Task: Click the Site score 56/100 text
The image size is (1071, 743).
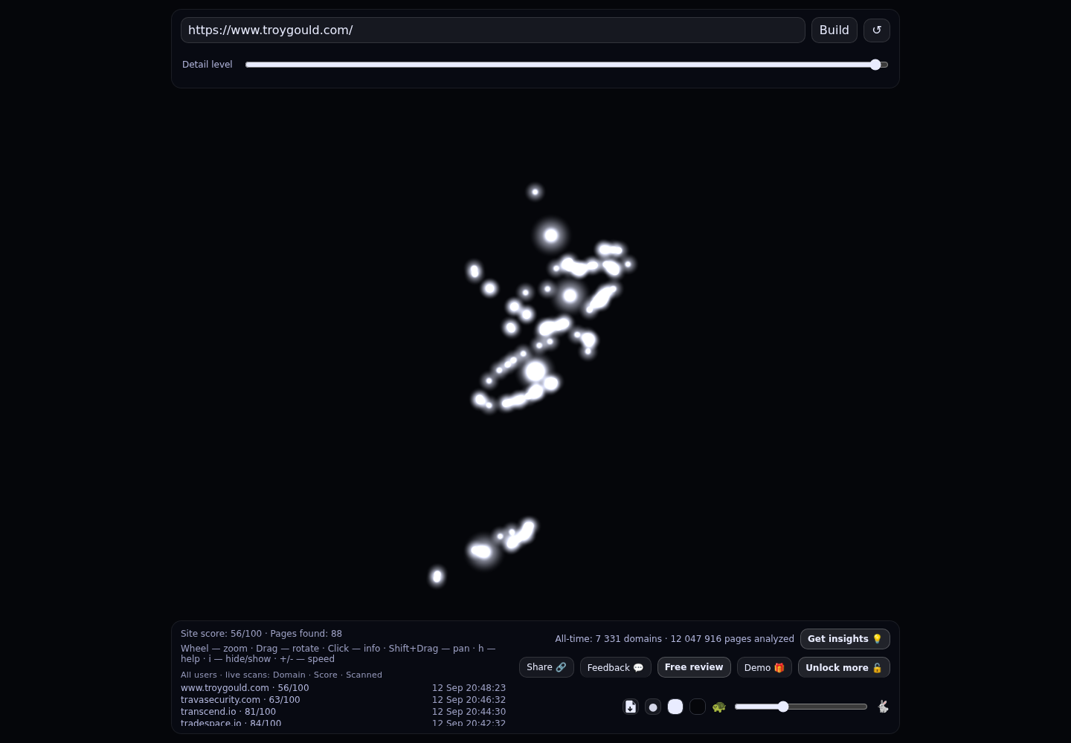Action: point(221,634)
